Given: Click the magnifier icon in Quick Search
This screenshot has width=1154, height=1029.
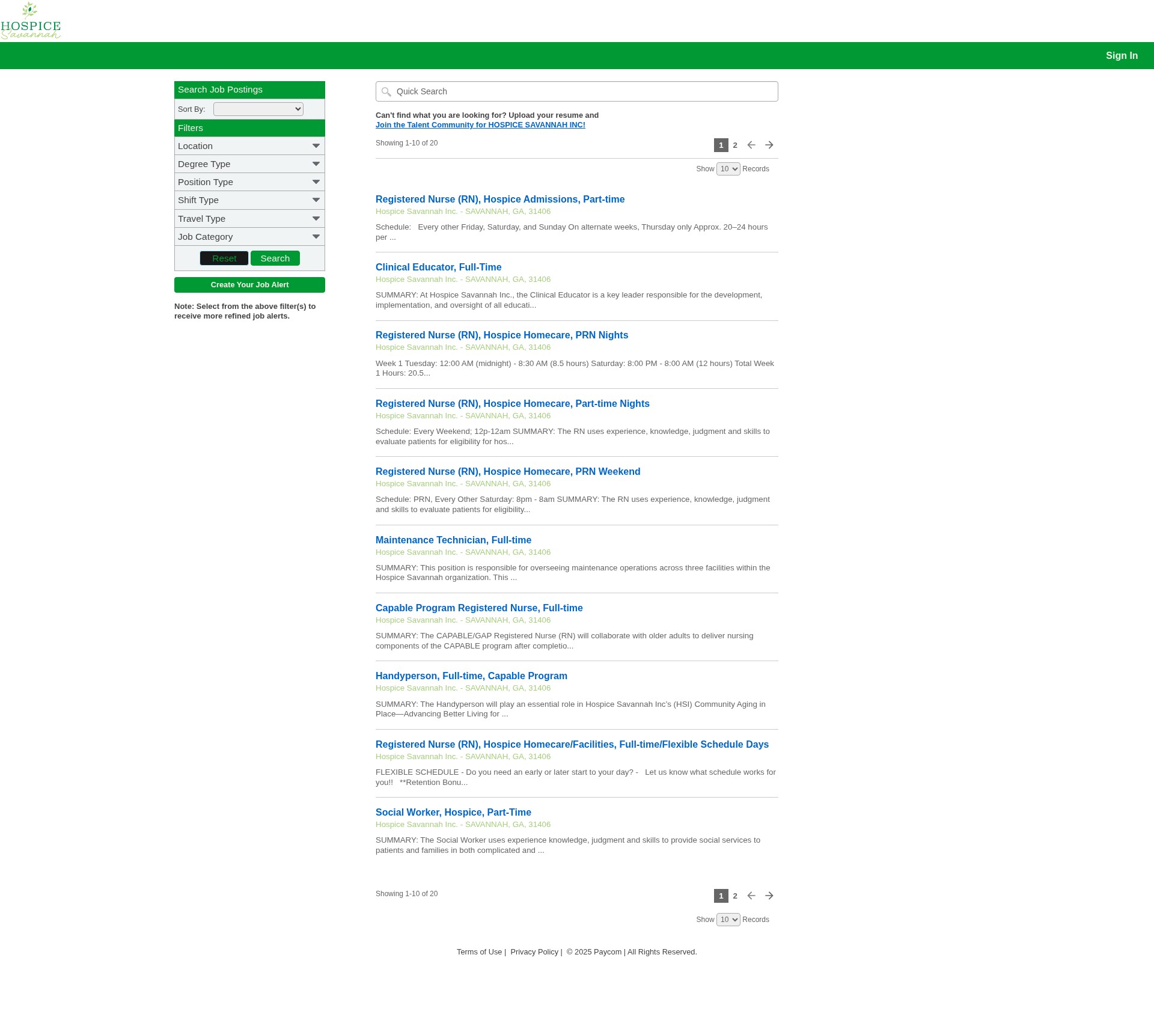Looking at the screenshot, I should pos(386,92).
